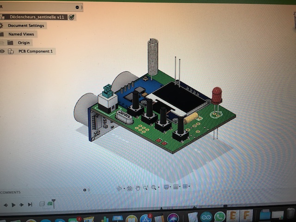Open WhatsApp from the Dock
Viewport: 296px width, 222px height.
(219, 216)
